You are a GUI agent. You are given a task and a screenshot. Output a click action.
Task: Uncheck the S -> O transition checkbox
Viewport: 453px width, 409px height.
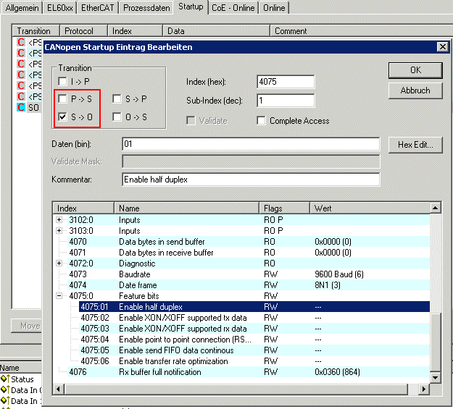click(x=62, y=117)
